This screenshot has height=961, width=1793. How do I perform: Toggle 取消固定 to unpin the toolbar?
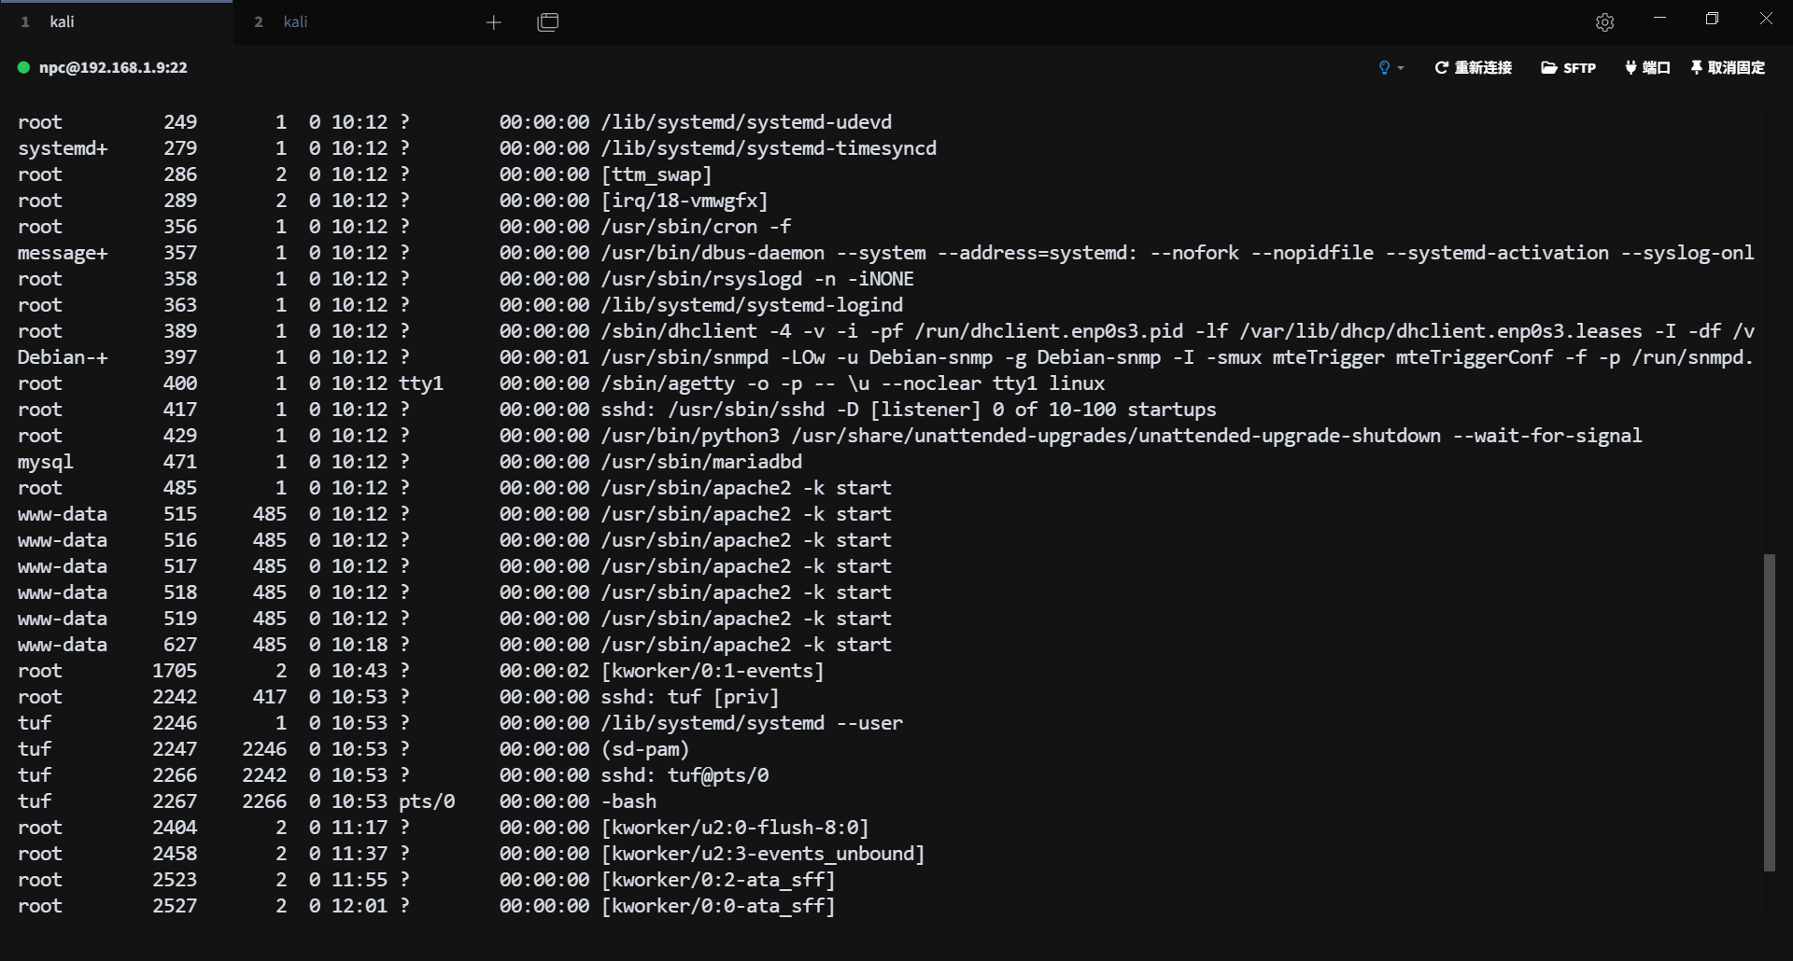coord(1728,67)
